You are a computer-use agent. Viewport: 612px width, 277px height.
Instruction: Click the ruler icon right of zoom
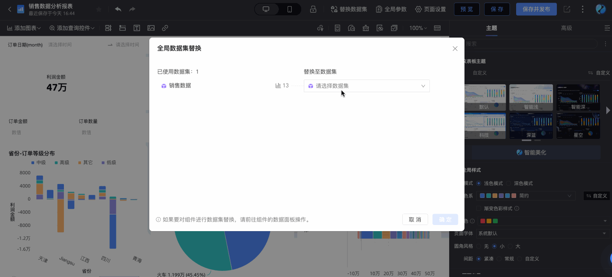[437, 28]
